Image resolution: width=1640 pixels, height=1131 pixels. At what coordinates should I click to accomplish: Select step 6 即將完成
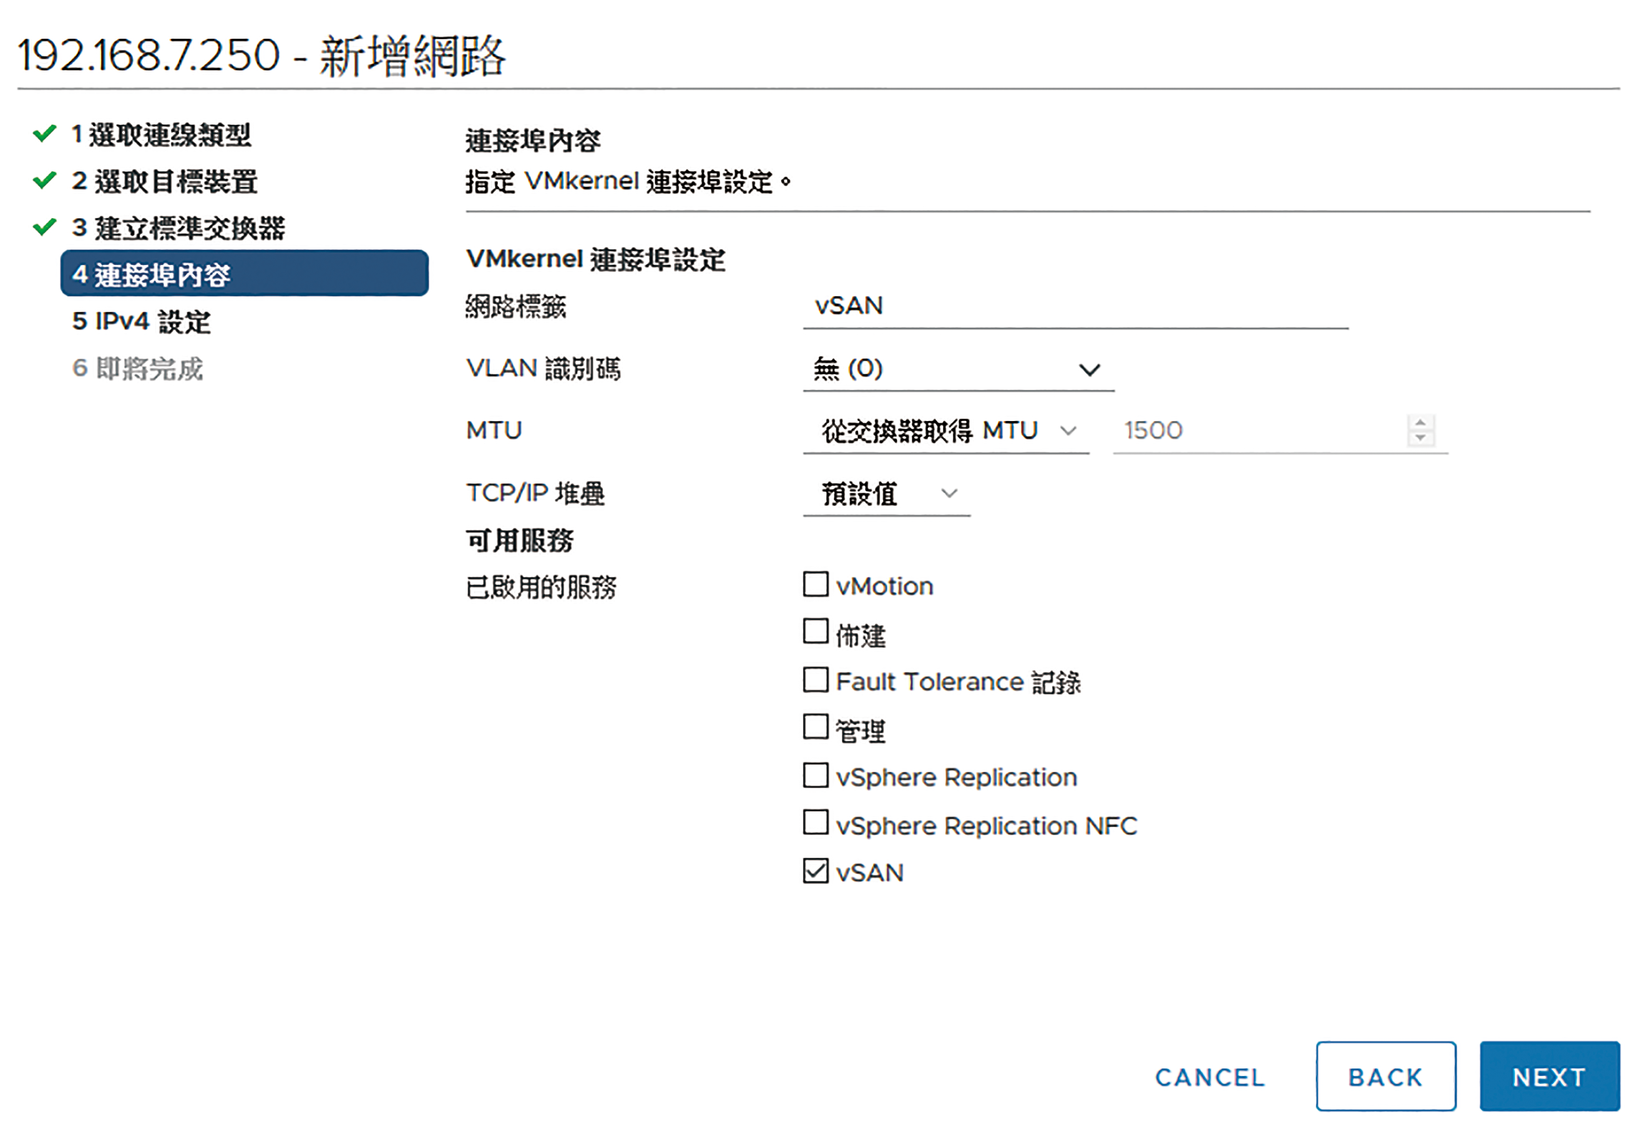(137, 369)
